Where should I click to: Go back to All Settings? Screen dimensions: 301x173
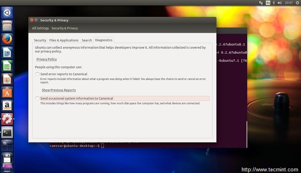click(40, 28)
